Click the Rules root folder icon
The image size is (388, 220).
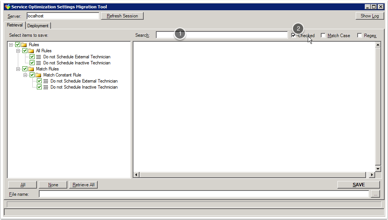coord(24,45)
